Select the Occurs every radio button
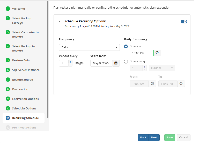The image size is (197, 143). [126, 61]
